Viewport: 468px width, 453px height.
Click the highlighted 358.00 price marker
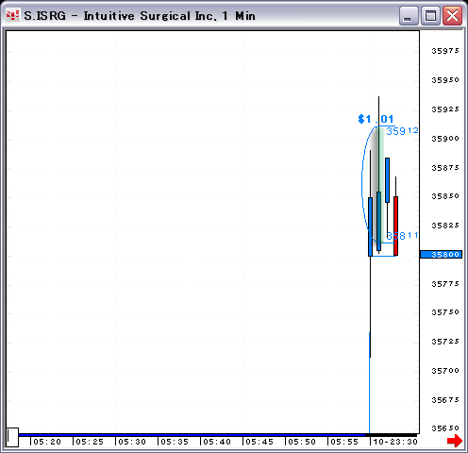pyautogui.click(x=441, y=254)
